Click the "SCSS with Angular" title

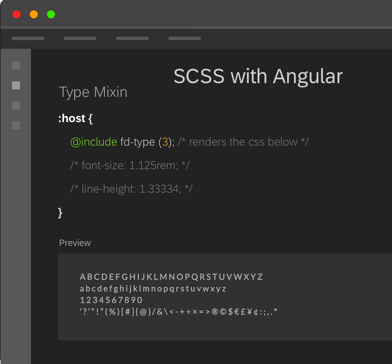click(x=258, y=76)
